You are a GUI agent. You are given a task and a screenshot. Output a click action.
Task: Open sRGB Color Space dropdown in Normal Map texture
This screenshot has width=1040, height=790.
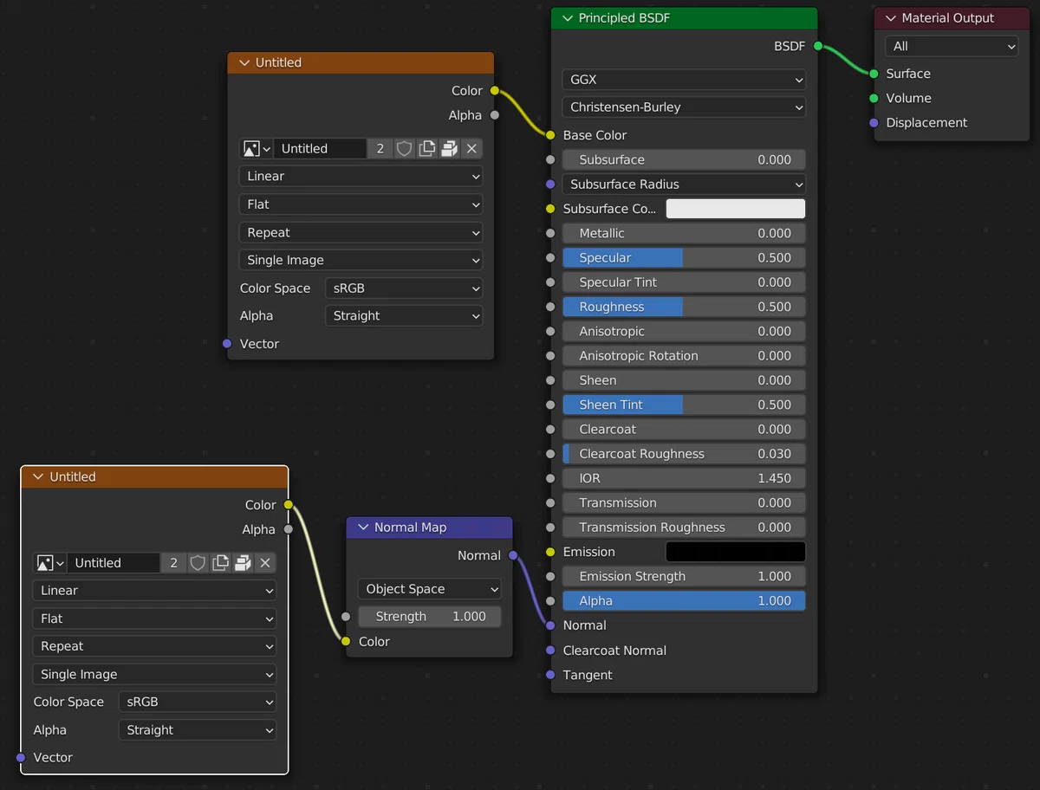click(x=198, y=703)
